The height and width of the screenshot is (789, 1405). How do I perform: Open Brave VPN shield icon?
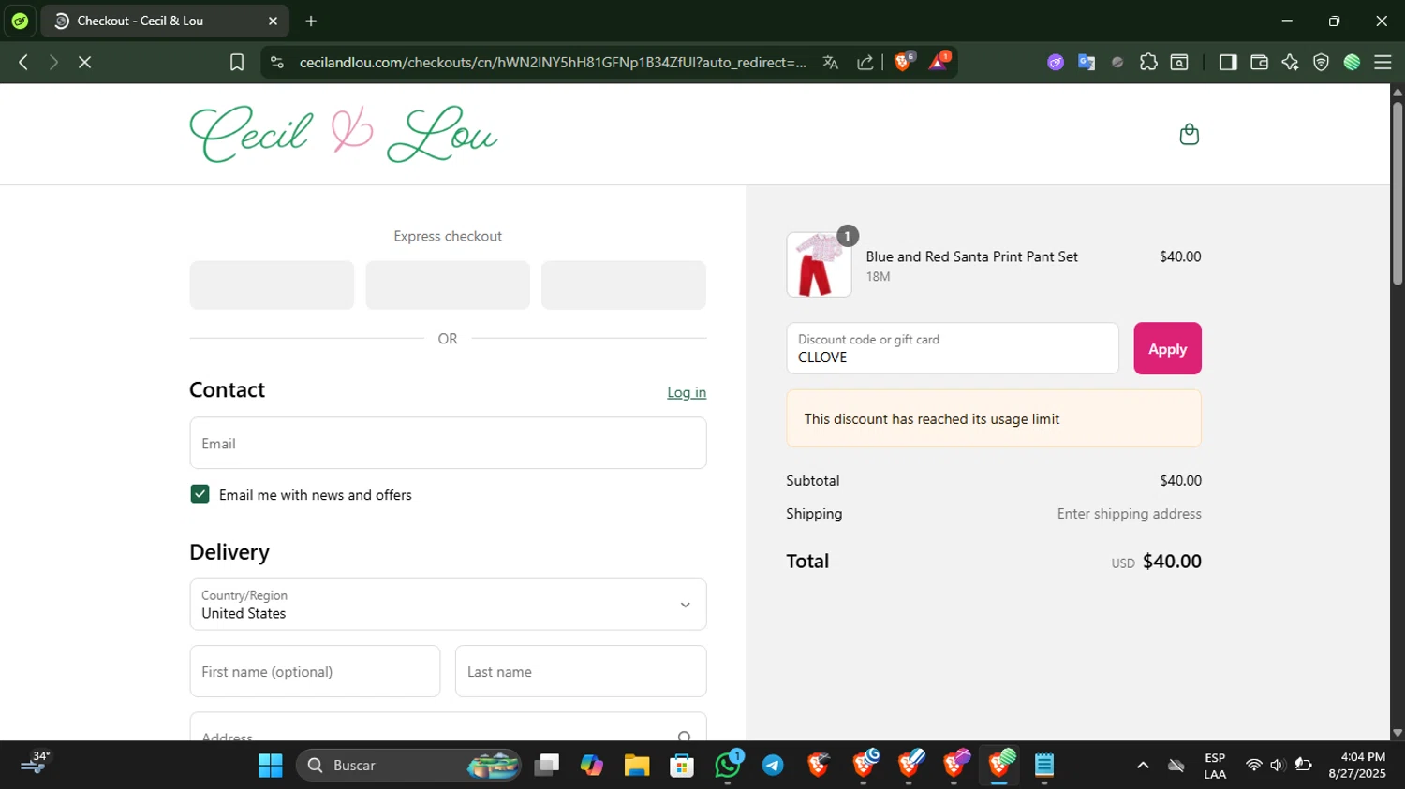[1321, 63]
